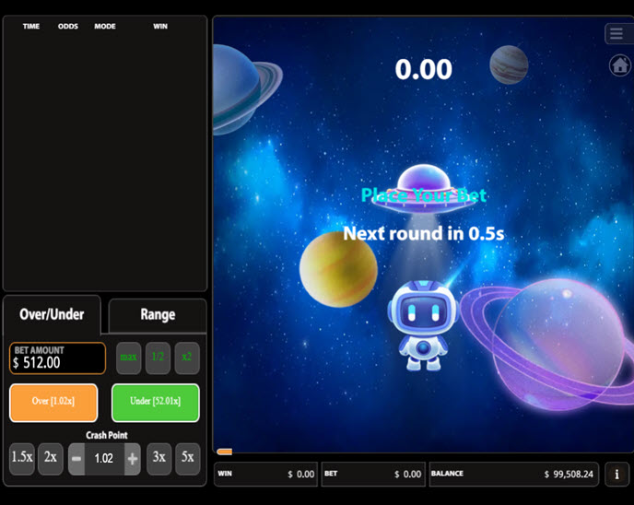Choose the 3x crash point preset
Viewport: 634px width, 505px height.
[159, 458]
